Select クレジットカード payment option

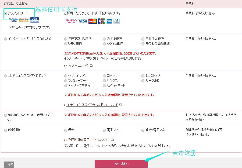[6, 13]
